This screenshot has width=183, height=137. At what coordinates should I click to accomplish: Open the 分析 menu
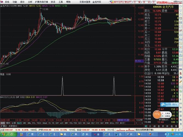point(30,2)
